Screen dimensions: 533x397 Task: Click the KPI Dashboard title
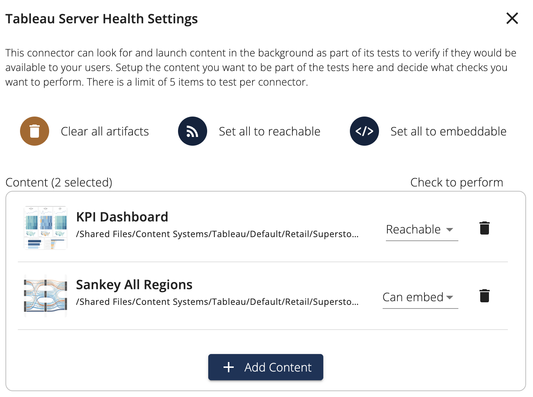pyautogui.click(x=122, y=217)
